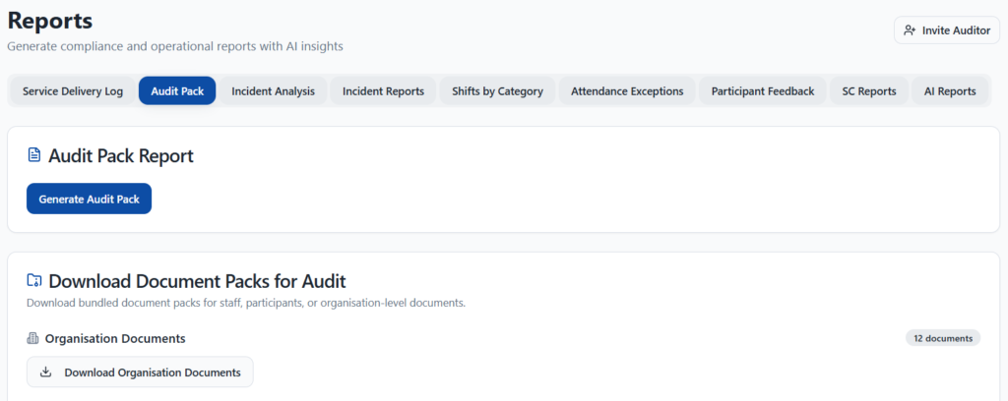Image resolution: width=1008 pixels, height=401 pixels.
Task: Click the subtitle about compliance and operational reports
Action: coord(175,46)
